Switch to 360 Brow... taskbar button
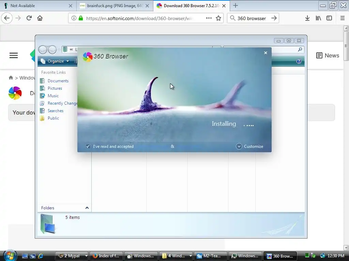 (x=280, y=256)
